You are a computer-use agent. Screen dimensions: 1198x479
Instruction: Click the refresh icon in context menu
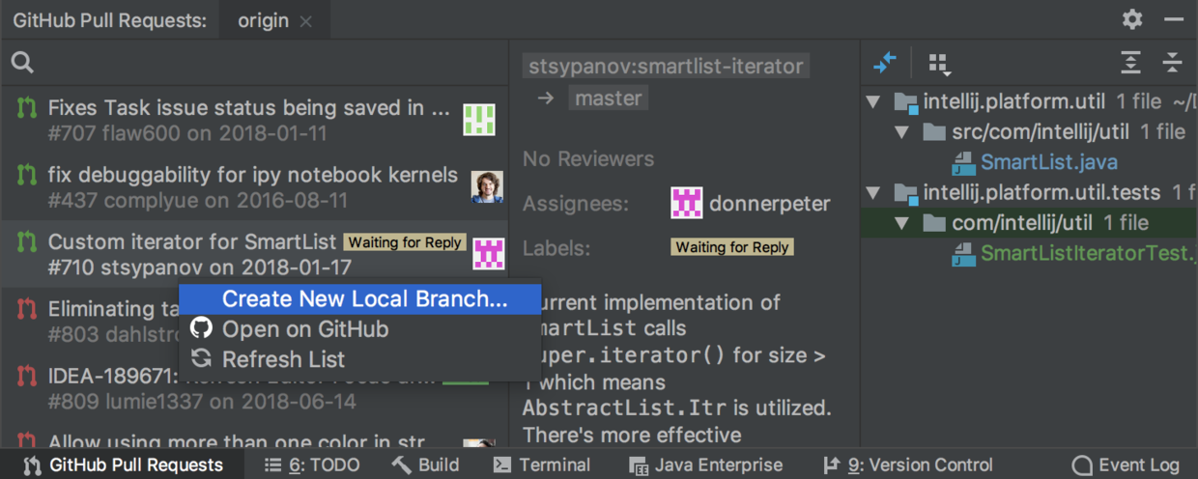tap(201, 358)
